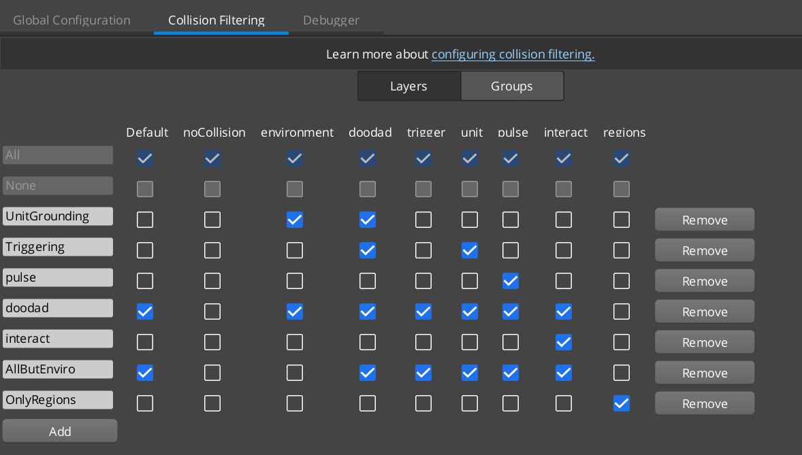
Task: Click the OnlyRegions name field
Action: click(x=58, y=399)
